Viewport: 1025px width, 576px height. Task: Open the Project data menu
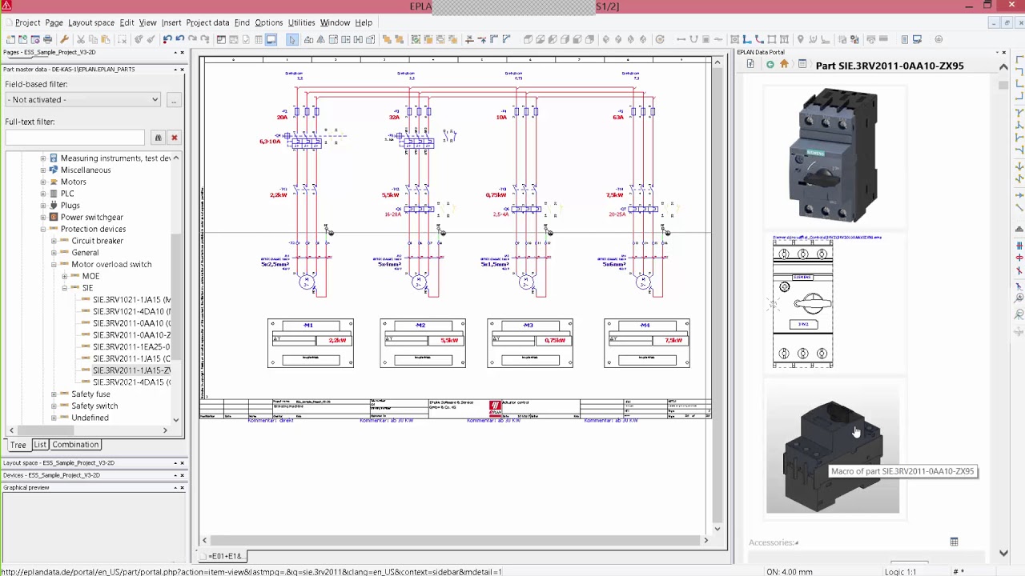pyautogui.click(x=207, y=22)
